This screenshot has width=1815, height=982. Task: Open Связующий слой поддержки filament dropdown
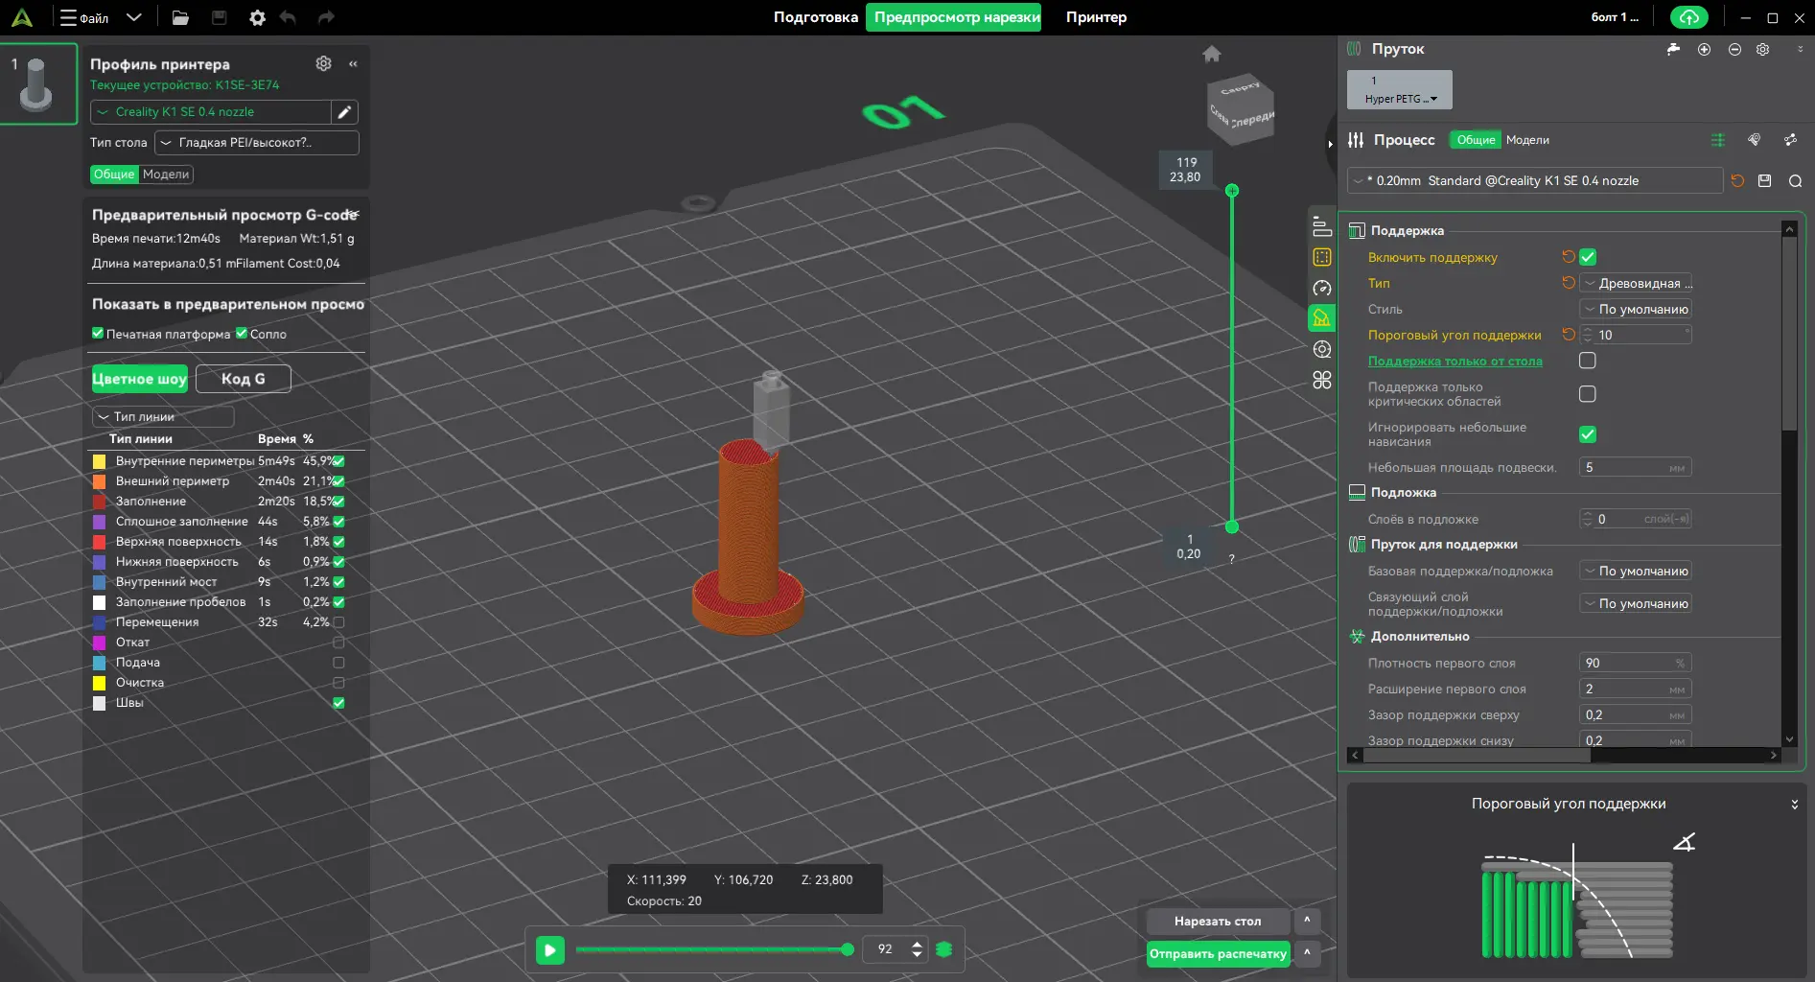(1636, 603)
